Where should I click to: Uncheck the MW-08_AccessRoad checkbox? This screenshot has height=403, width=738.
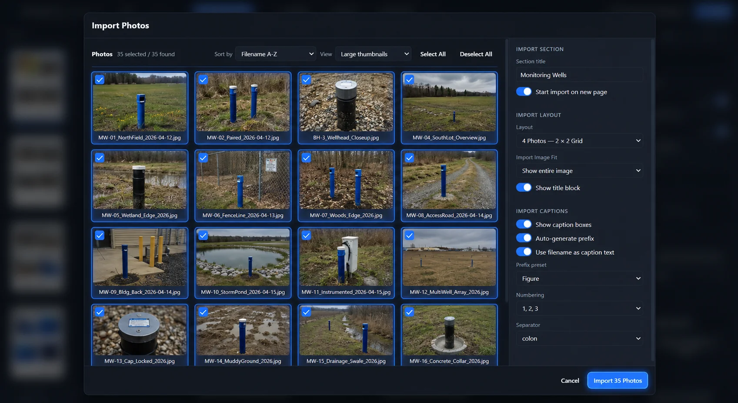(x=409, y=158)
